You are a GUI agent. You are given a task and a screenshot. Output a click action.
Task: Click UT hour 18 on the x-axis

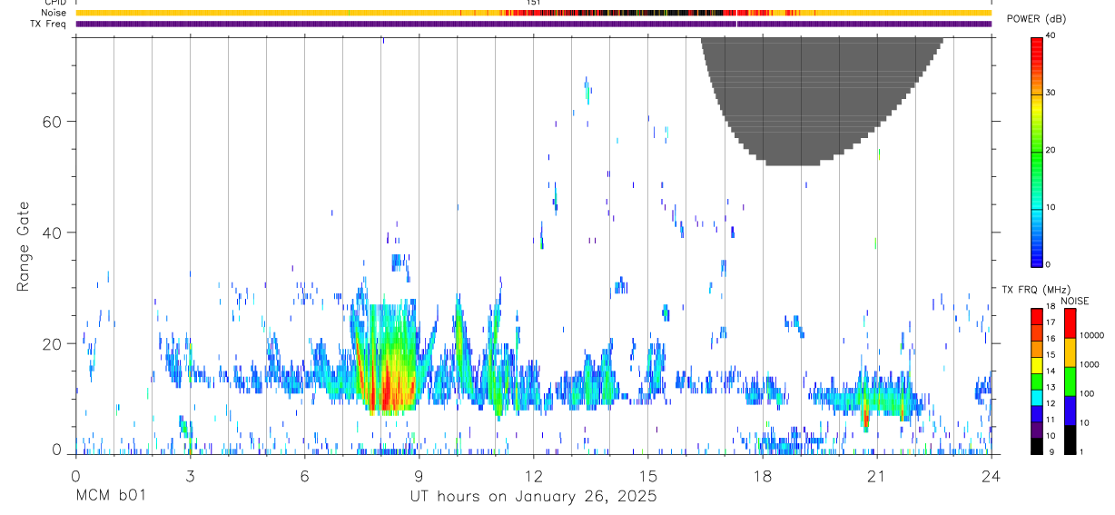tap(762, 476)
